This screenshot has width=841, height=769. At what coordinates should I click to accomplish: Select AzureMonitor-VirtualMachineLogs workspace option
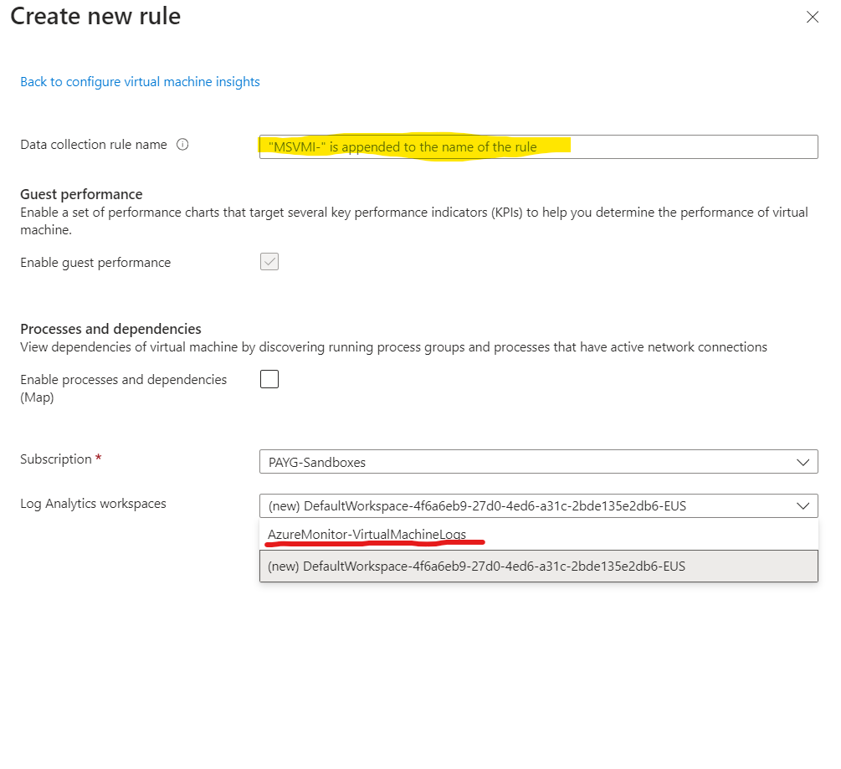pyautogui.click(x=367, y=535)
